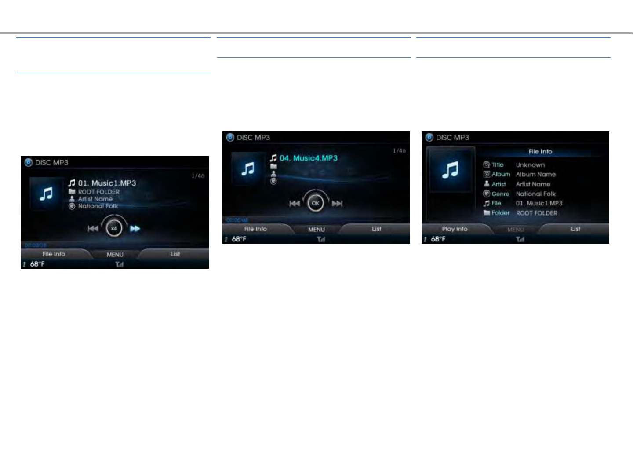Click folder icon beside ROOT FOLDER in x4 screen

tap(72, 192)
